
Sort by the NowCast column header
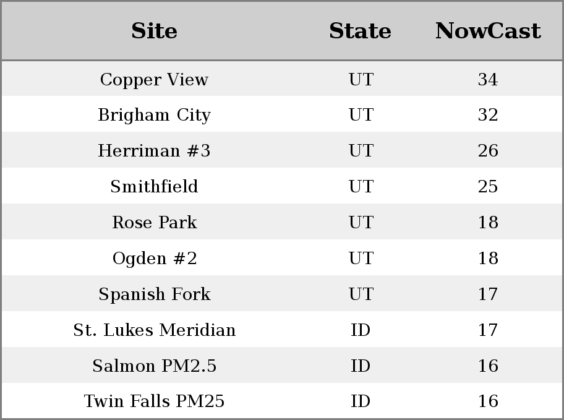488,31
